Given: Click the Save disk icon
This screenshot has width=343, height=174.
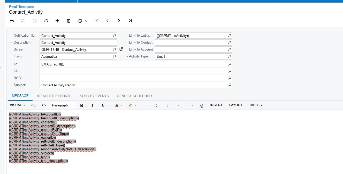Looking at the screenshot, I should [35, 21].
